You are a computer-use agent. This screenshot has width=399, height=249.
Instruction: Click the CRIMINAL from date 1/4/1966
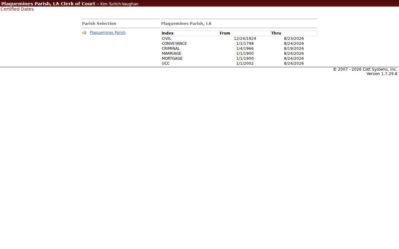[x=245, y=49]
